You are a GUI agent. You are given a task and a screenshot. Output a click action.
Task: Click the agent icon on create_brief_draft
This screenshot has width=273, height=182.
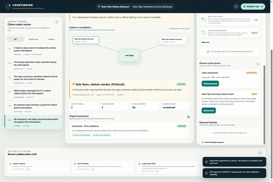coord(140,164)
